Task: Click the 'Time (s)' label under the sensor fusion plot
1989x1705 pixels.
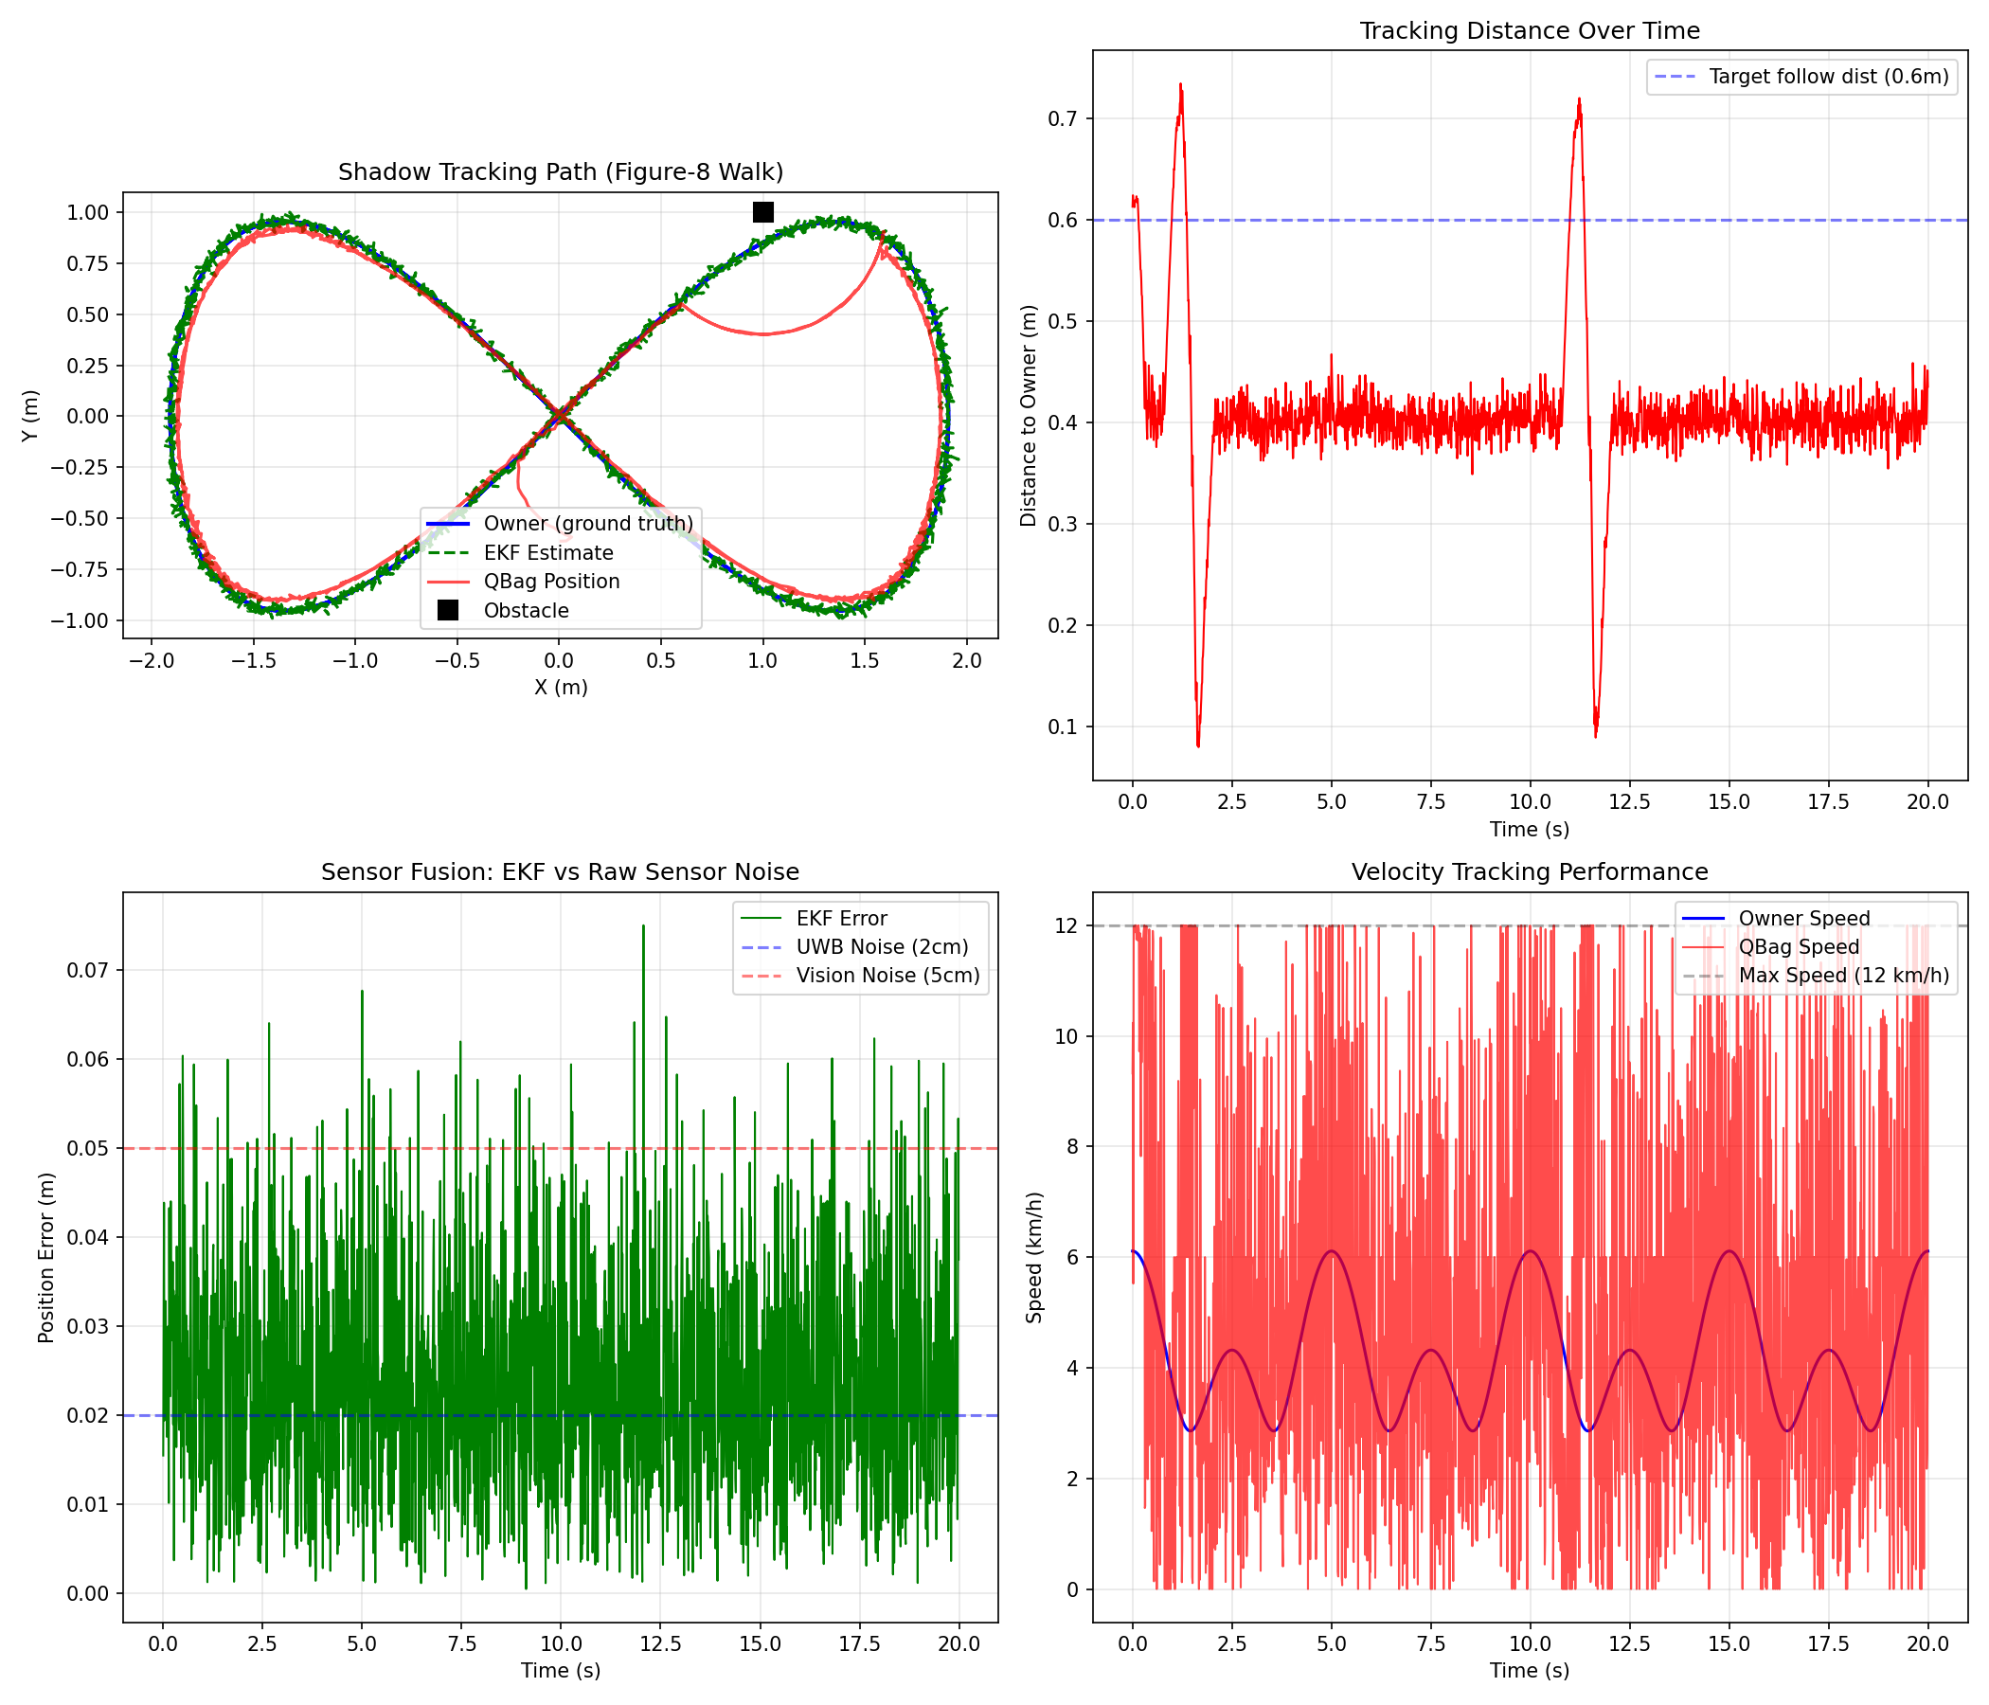Action: 561,1671
